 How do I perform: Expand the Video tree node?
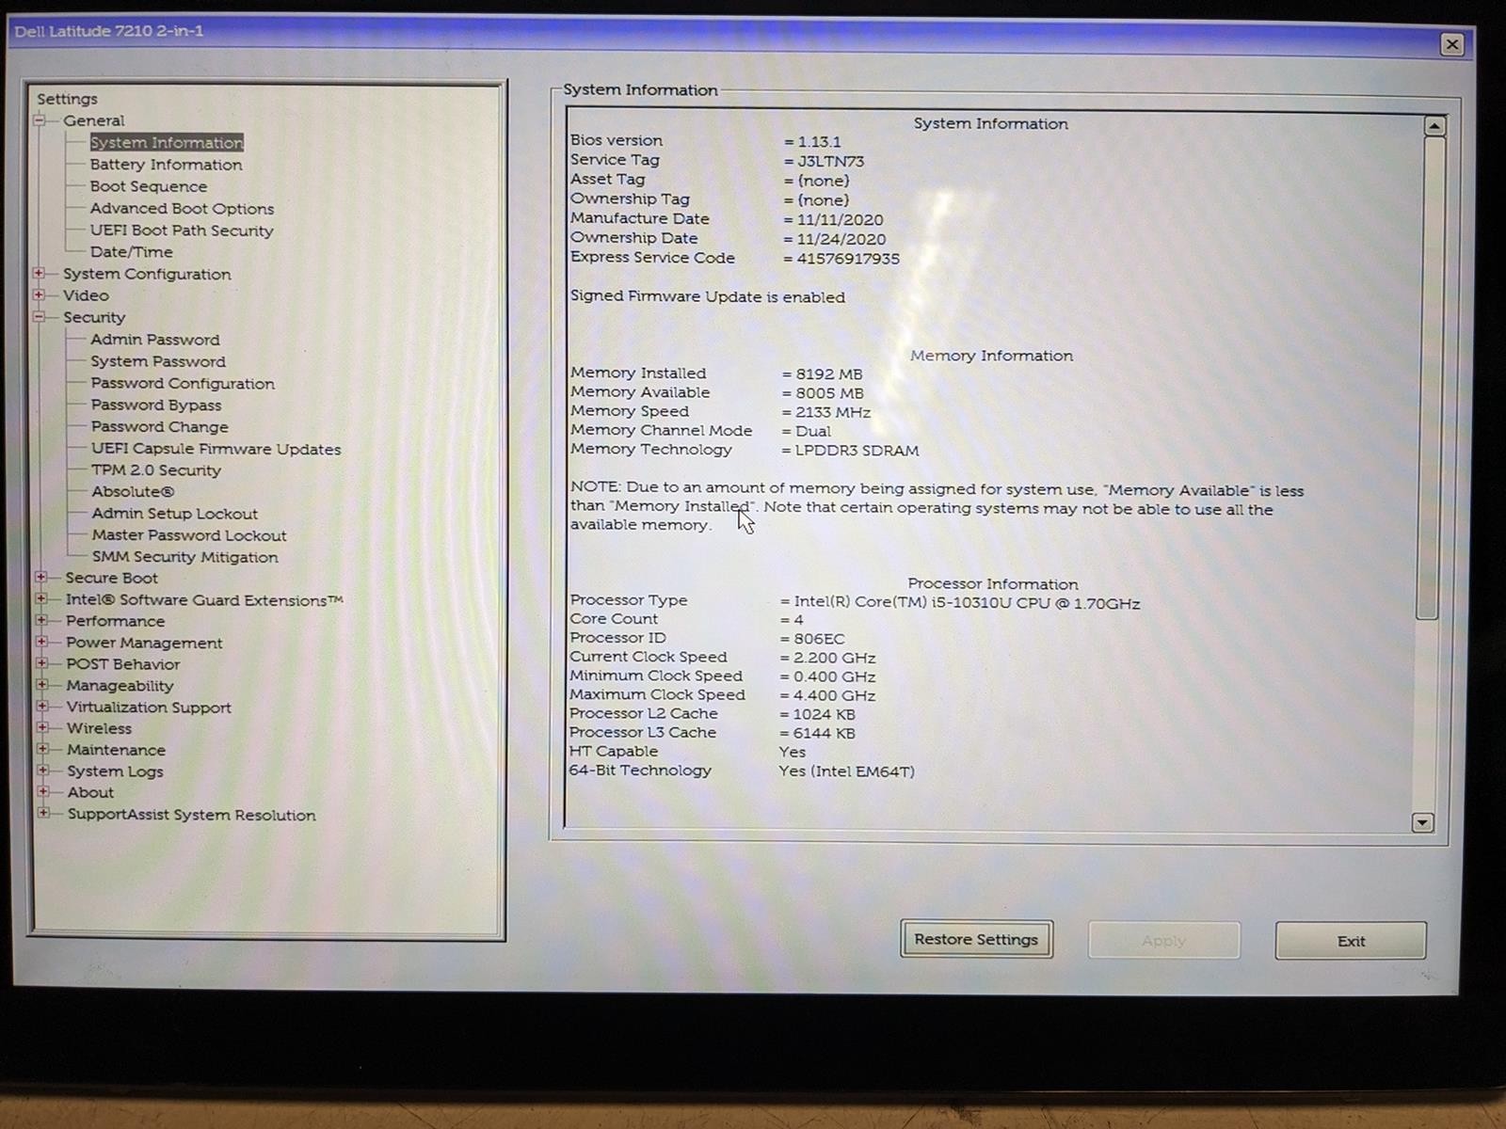pos(40,295)
